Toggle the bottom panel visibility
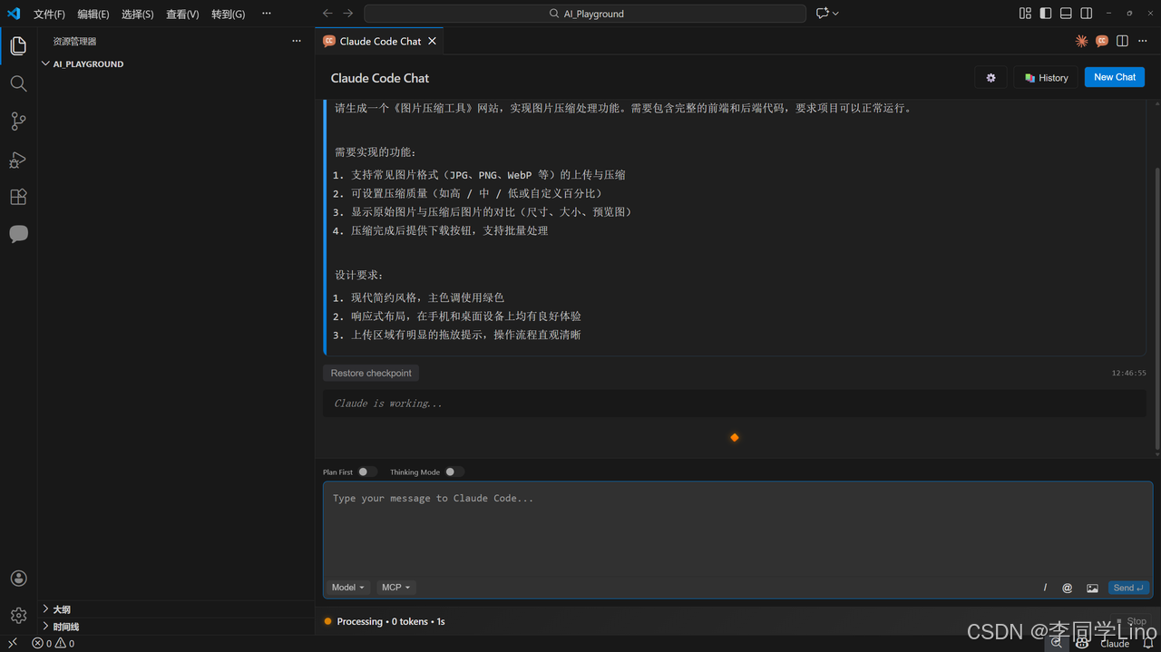The image size is (1161, 652). 1066,14
